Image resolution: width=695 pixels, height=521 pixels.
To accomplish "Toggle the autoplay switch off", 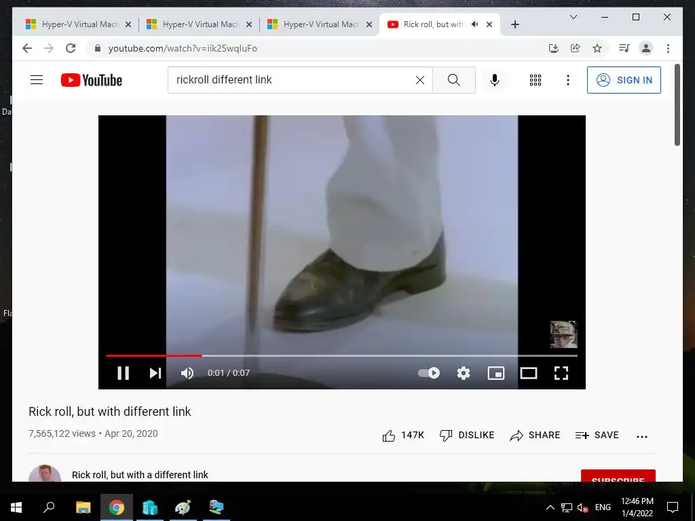I will point(429,373).
